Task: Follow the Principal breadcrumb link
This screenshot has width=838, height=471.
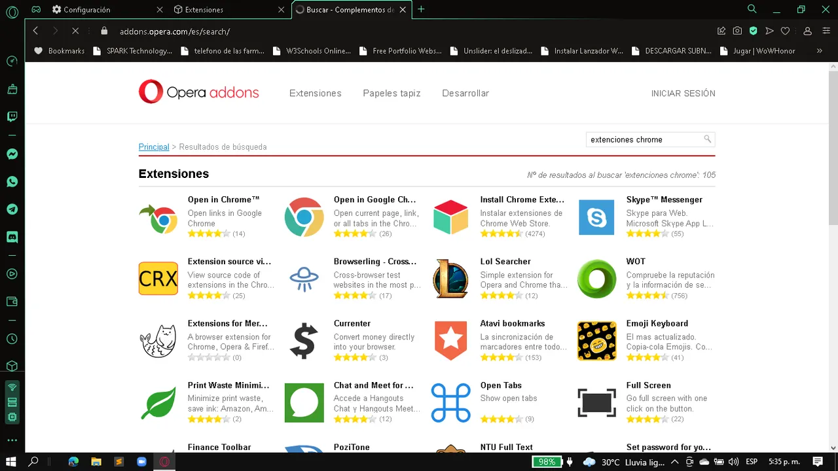Action: [154, 147]
